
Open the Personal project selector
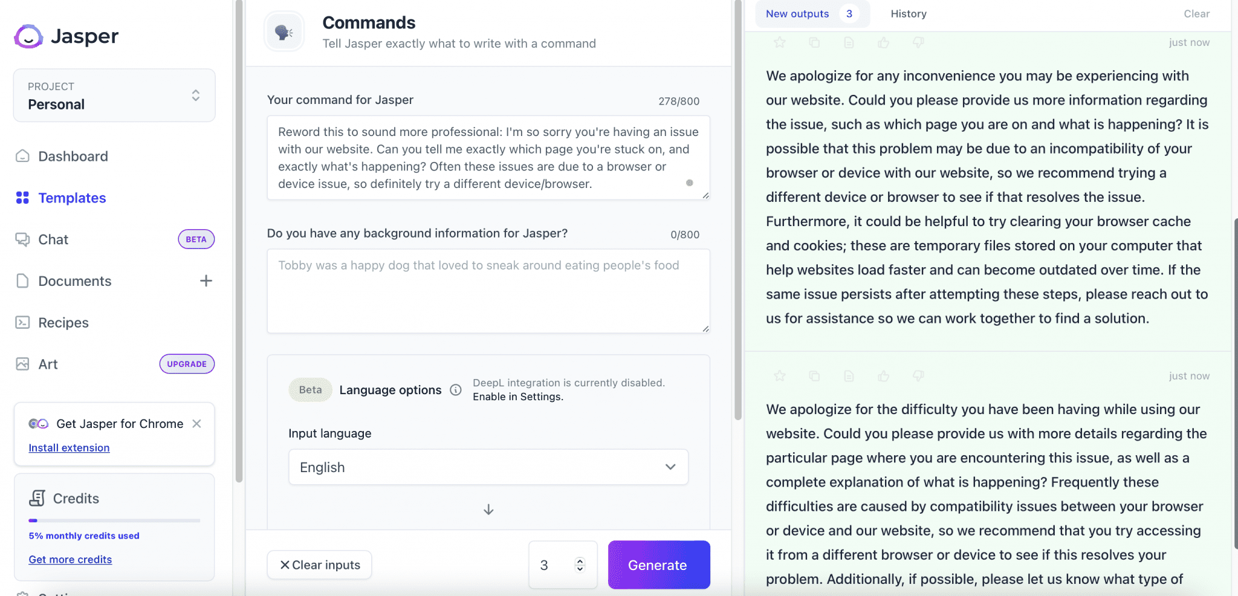114,96
